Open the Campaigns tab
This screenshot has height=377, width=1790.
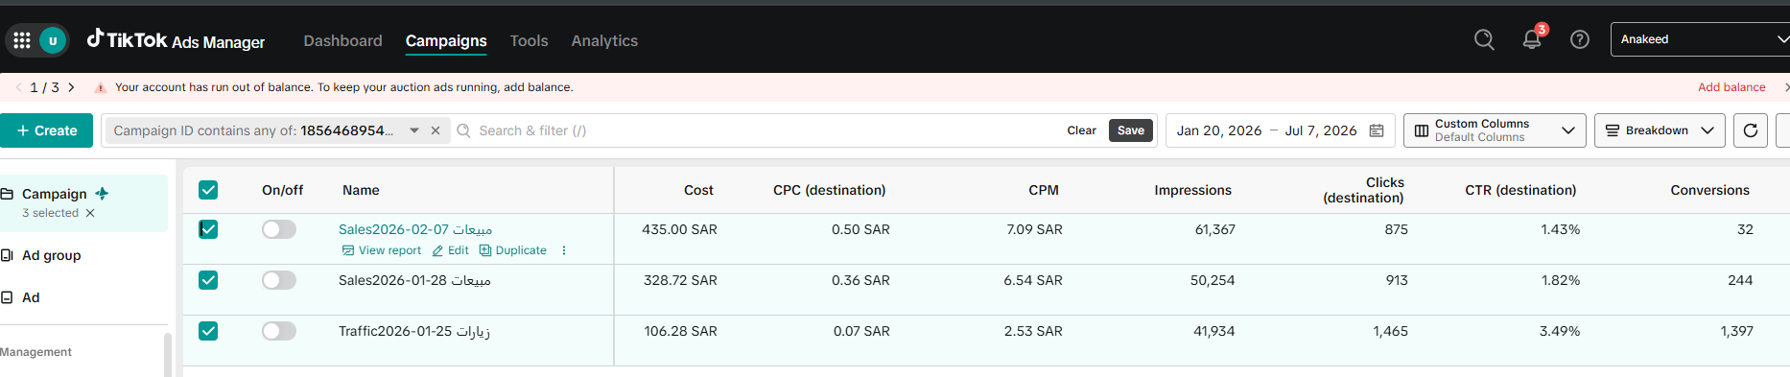point(446,40)
